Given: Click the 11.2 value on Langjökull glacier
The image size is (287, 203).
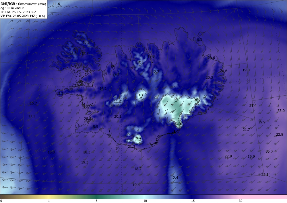Looking at the screenshot, I should click(x=117, y=101).
